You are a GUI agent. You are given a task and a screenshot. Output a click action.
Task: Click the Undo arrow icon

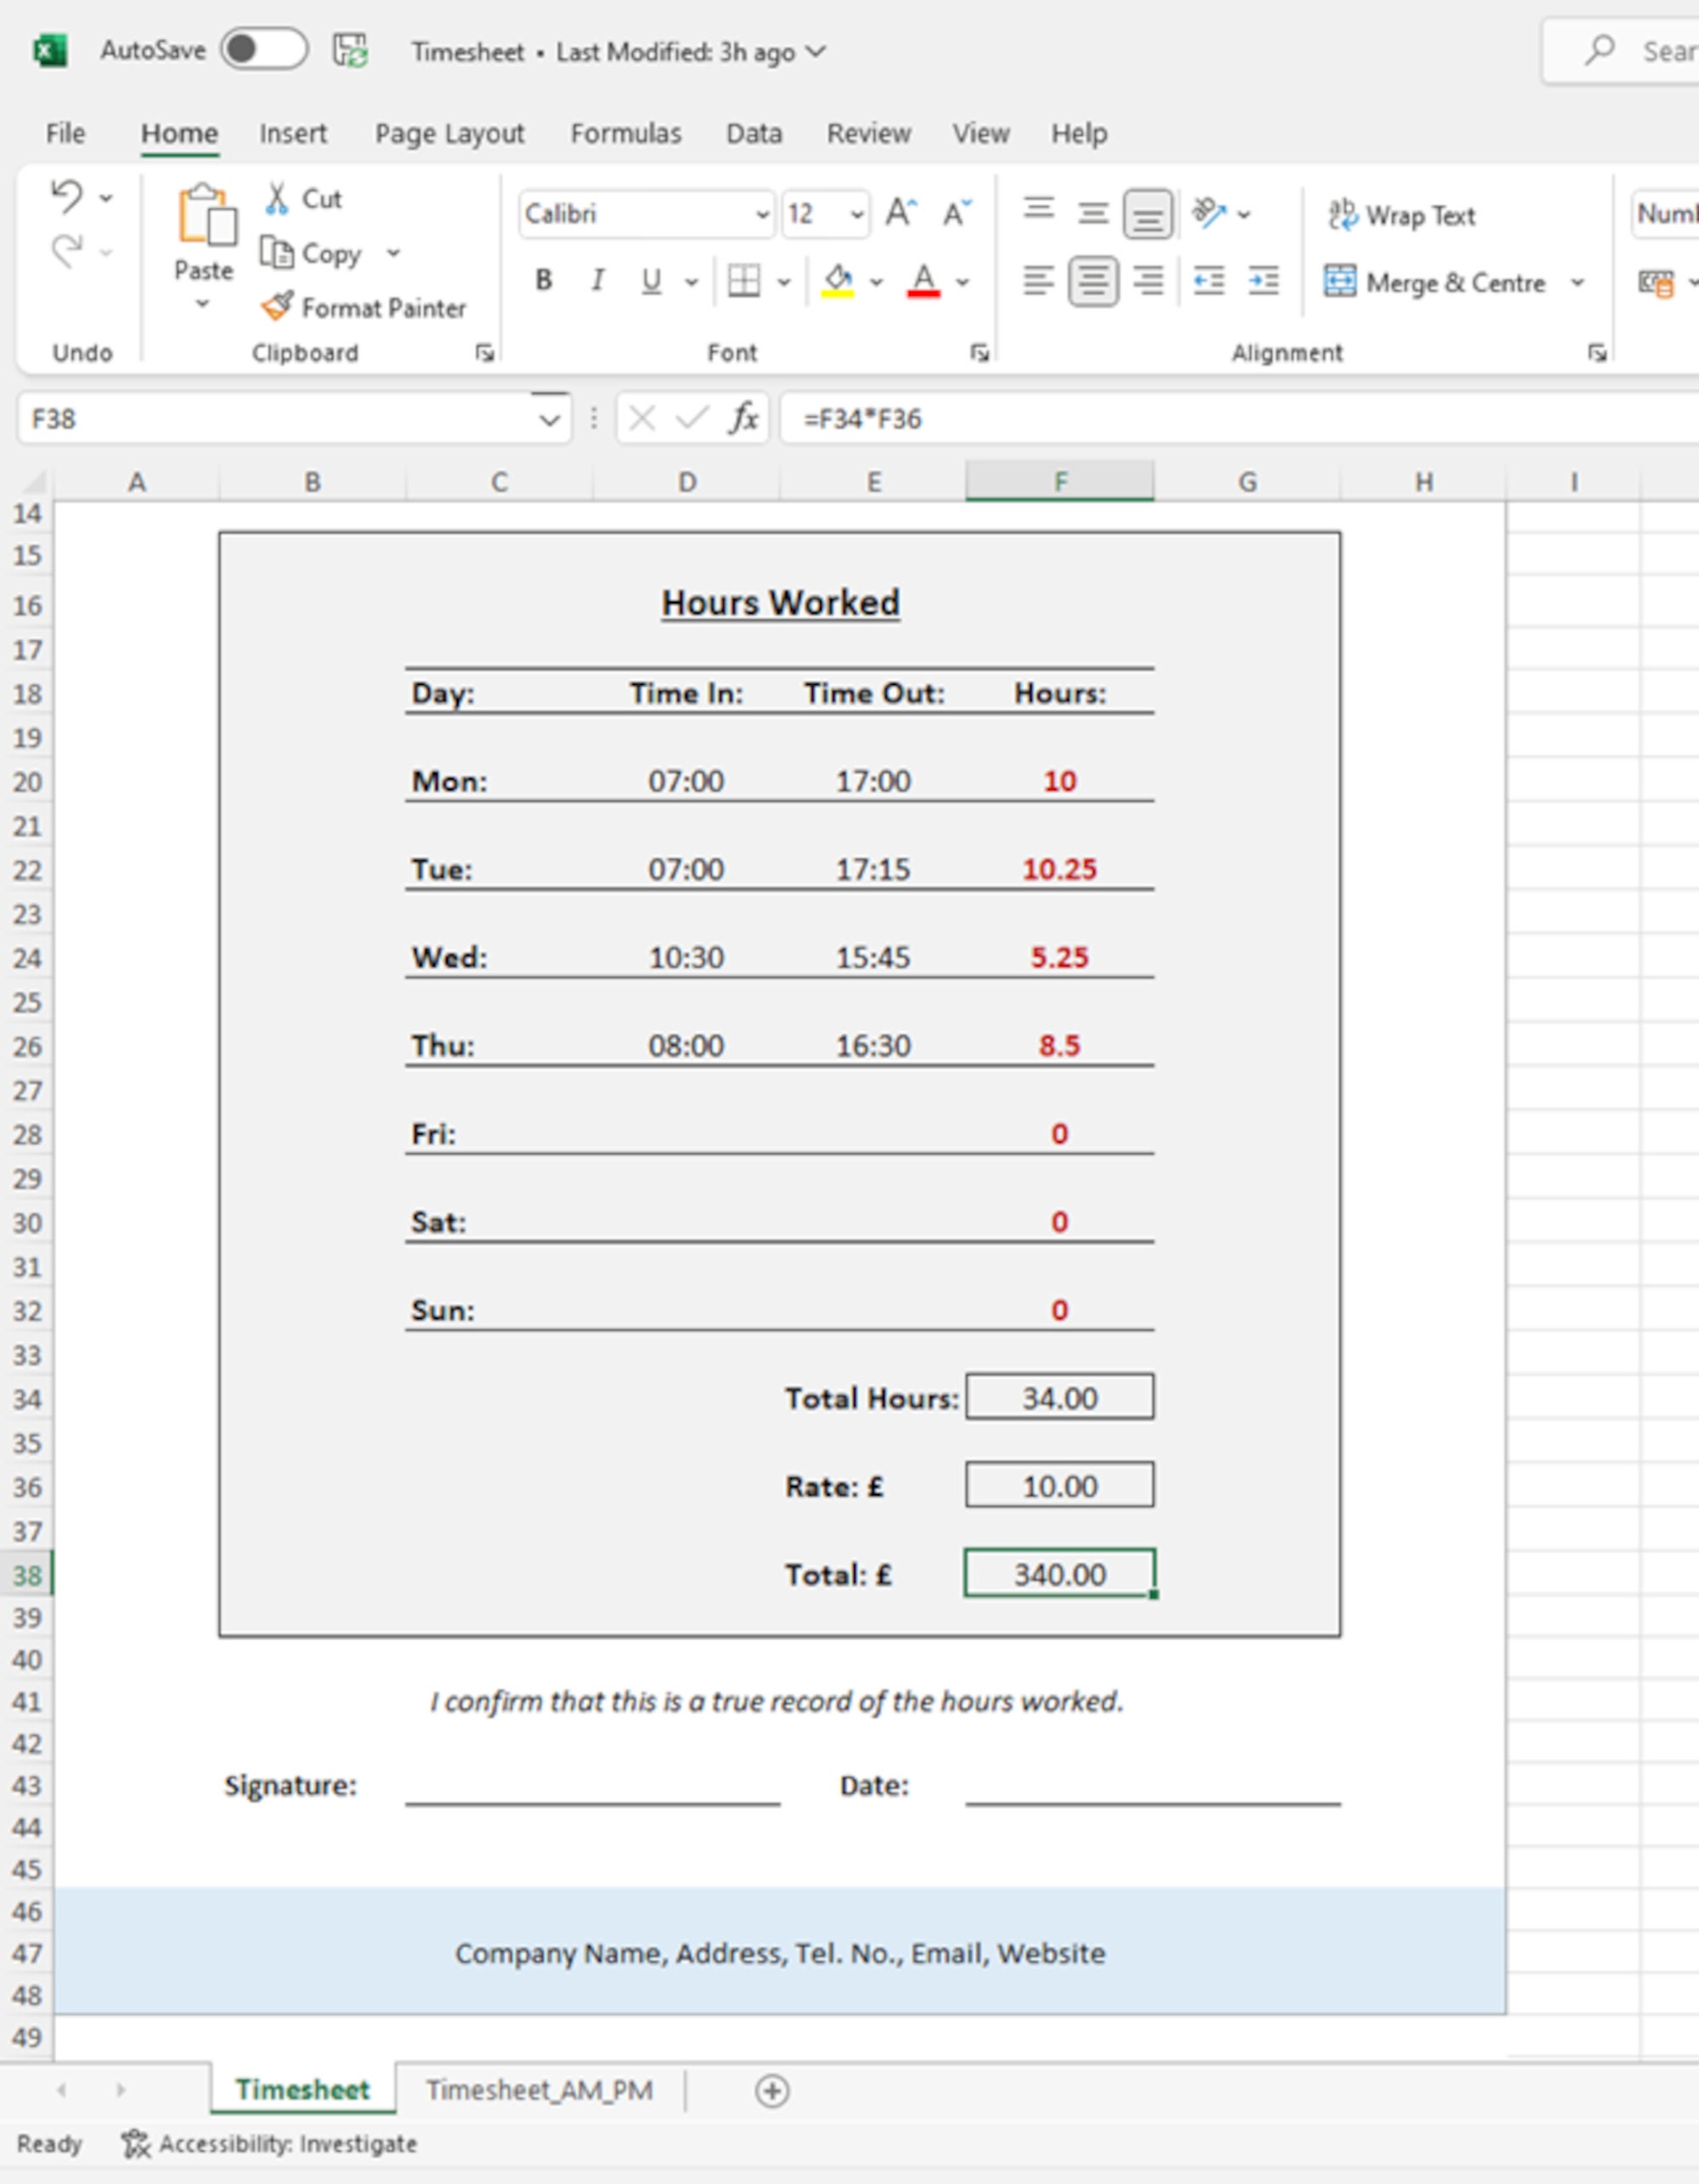click(67, 196)
